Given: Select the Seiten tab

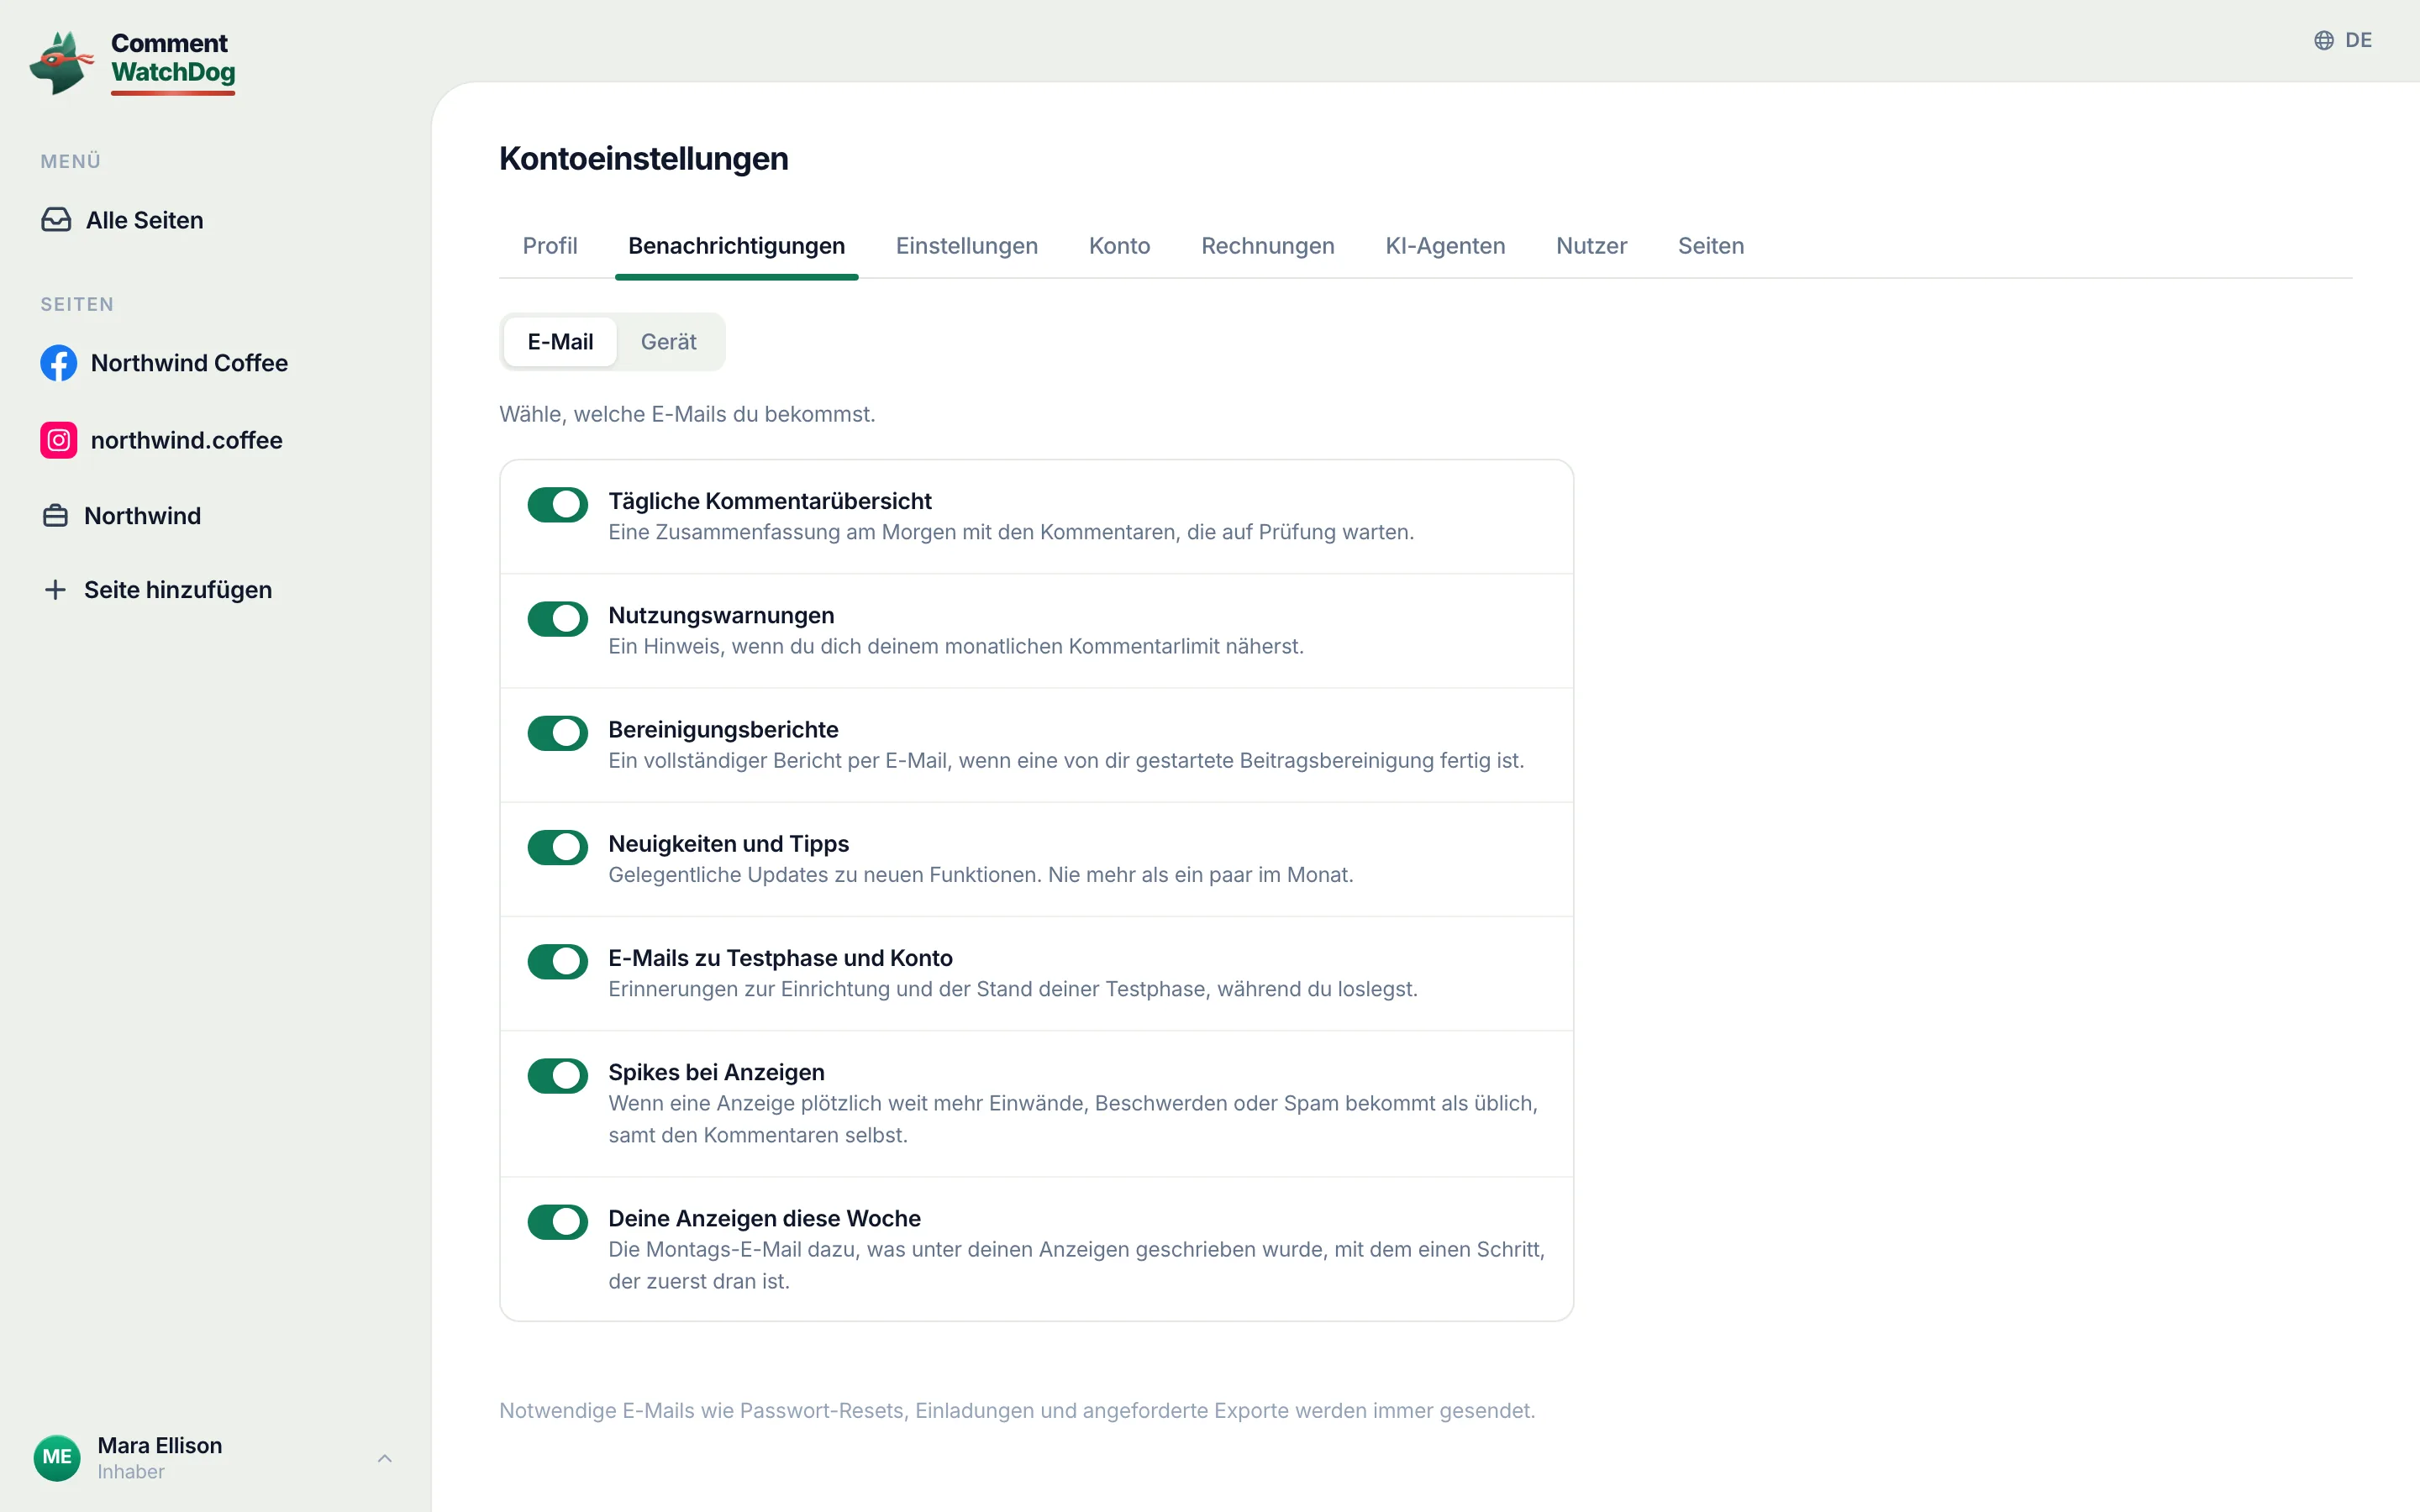Looking at the screenshot, I should click(1711, 246).
